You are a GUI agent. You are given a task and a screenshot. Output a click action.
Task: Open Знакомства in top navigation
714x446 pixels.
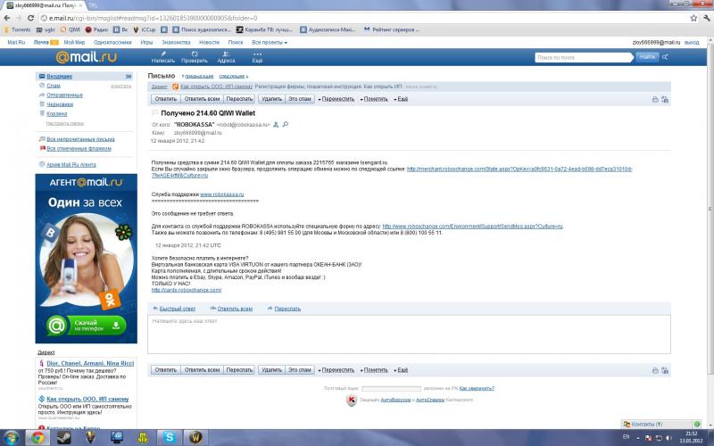click(x=176, y=42)
